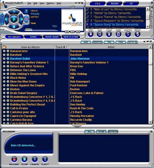Open the Edit menu
The image size is (154, 168).
pos(35,3)
